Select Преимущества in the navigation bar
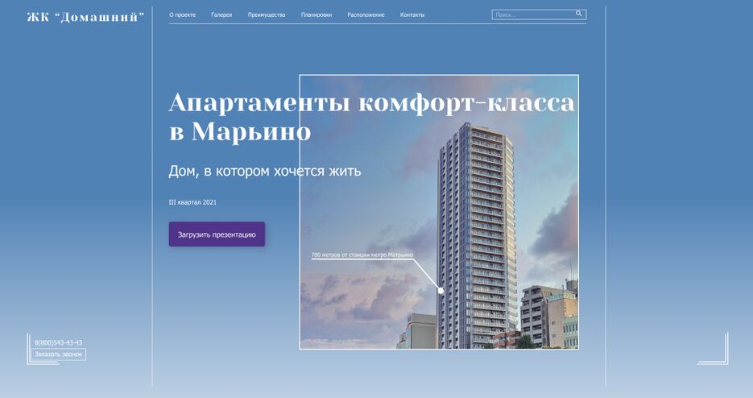This screenshot has width=753, height=398. pyautogui.click(x=267, y=15)
